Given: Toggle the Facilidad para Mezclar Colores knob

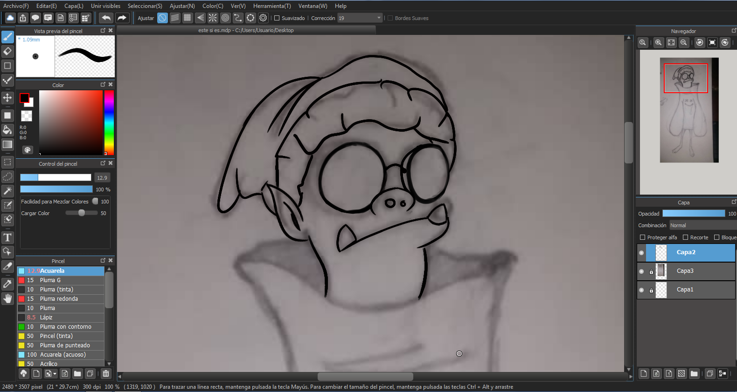Looking at the screenshot, I should (95, 202).
